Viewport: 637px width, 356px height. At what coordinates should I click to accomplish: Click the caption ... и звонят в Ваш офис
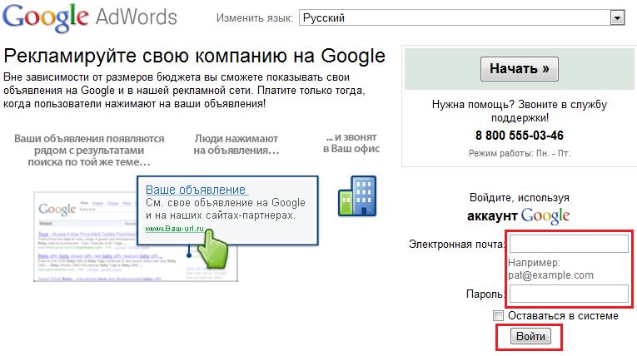pos(351,143)
